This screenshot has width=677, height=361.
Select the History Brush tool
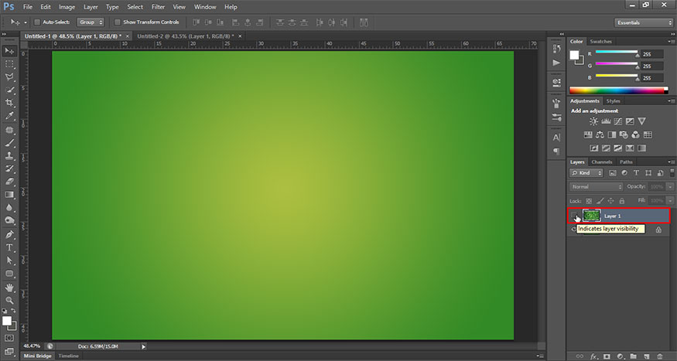(9, 169)
